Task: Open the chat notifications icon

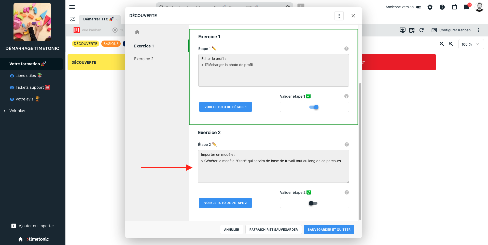Action: [467, 7]
